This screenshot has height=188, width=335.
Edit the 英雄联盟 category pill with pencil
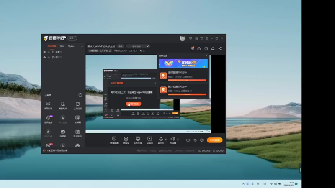coord(100,51)
